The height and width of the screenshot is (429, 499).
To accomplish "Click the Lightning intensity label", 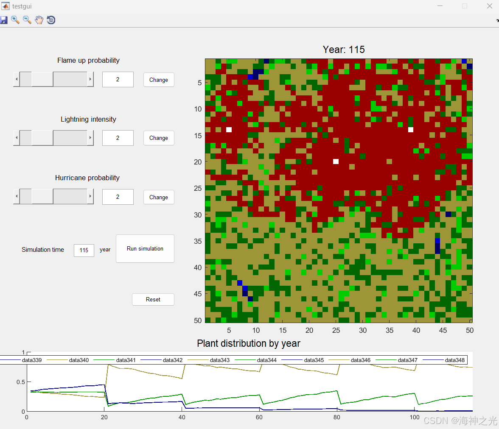I will [x=88, y=119].
